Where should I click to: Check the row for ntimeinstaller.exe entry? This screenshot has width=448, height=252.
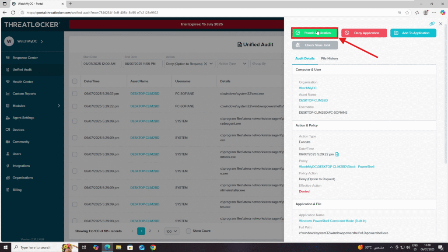pyautogui.click(x=74, y=188)
